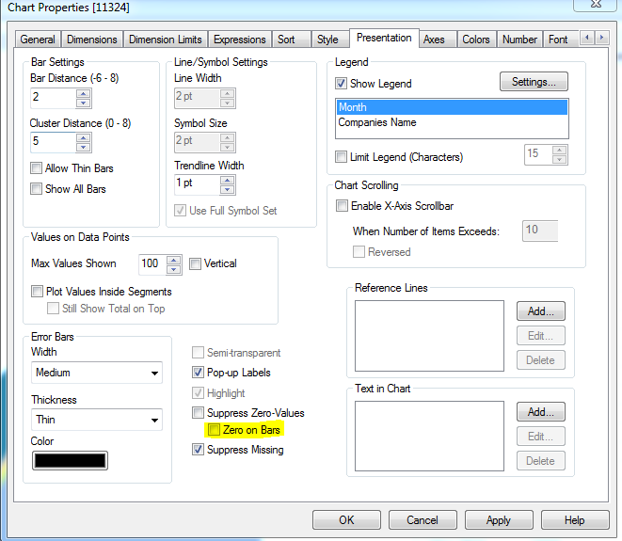Screen dimensions: 622x541
Task: Open the Dimensions tab
Action: click(x=92, y=40)
